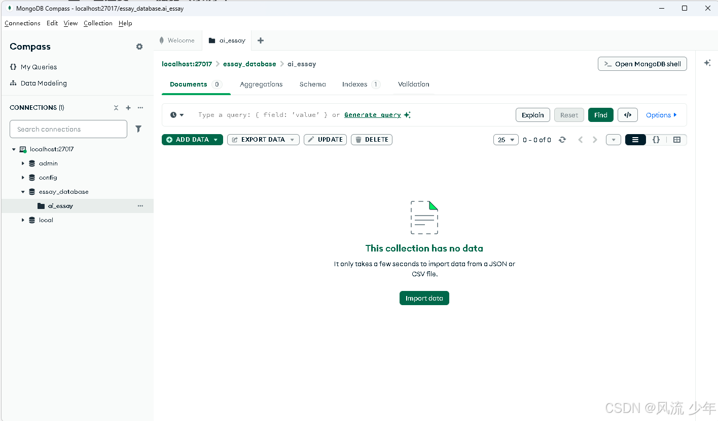Open recent query history clock dropdown
Viewport: 718px width, 421px height.
(x=176, y=115)
